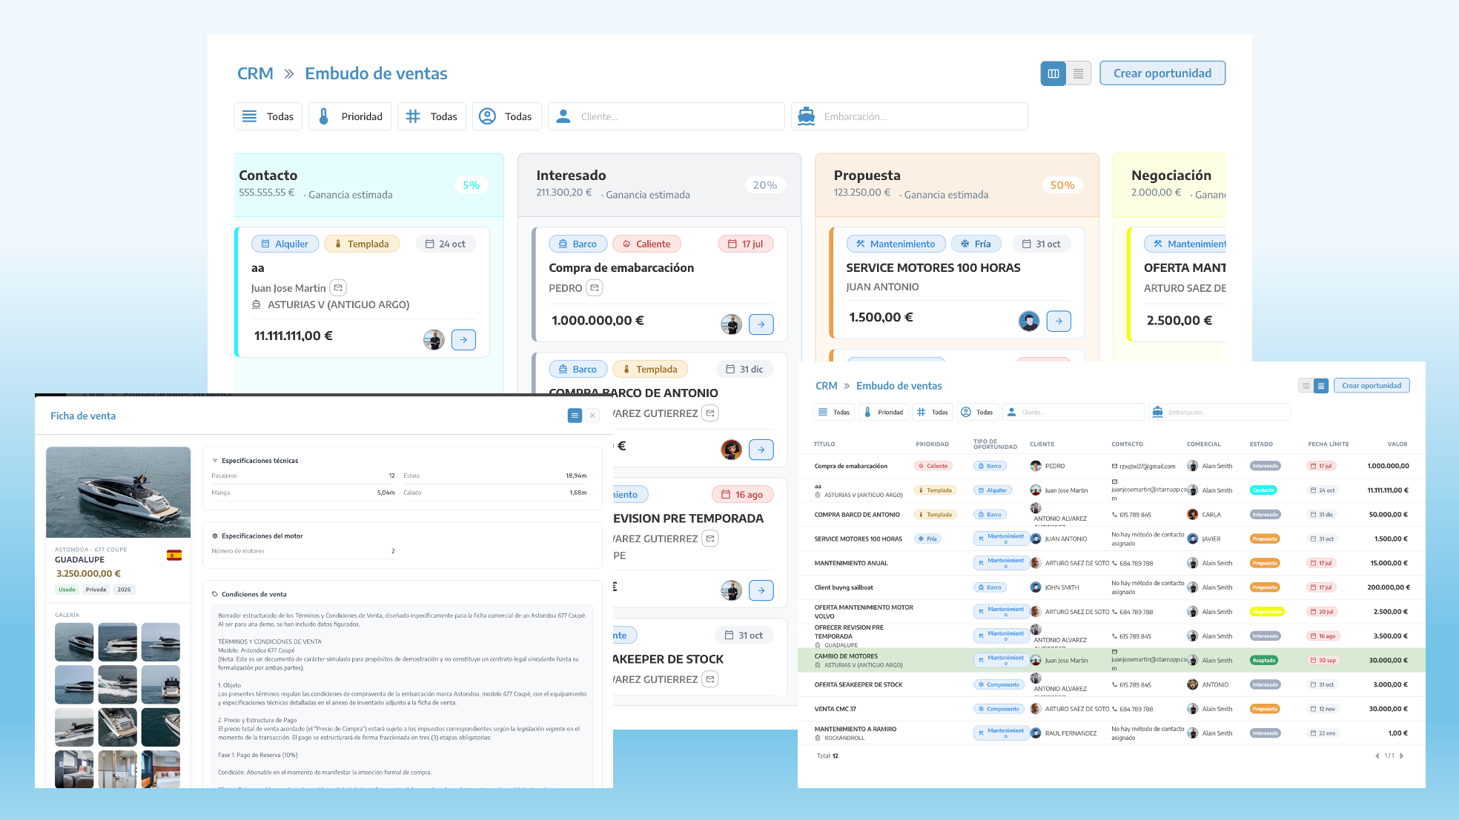
Task: Open the hashtag Todas type filter in top panel
Action: pos(431,116)
